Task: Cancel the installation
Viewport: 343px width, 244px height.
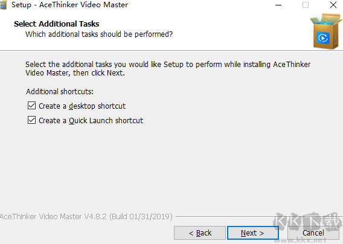Action: [313, 233]
